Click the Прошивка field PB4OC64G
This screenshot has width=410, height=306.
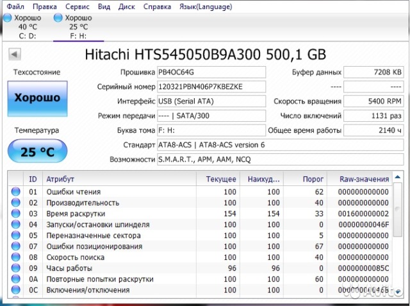pos(211,72)
